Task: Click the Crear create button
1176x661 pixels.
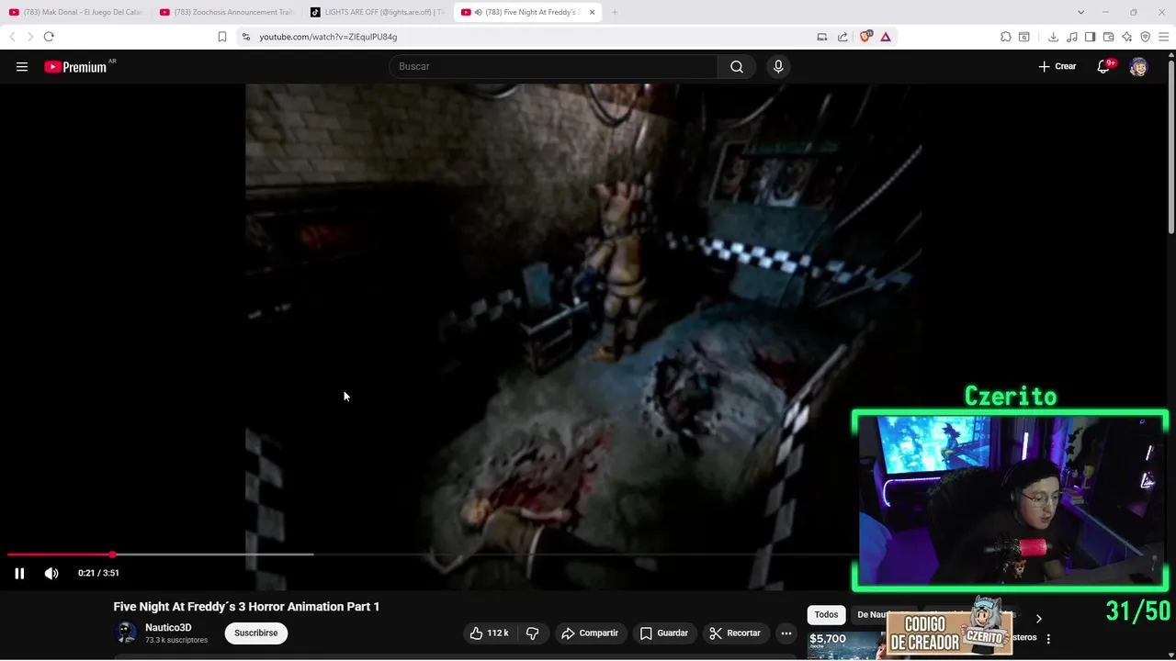Action: point(1057,66)
